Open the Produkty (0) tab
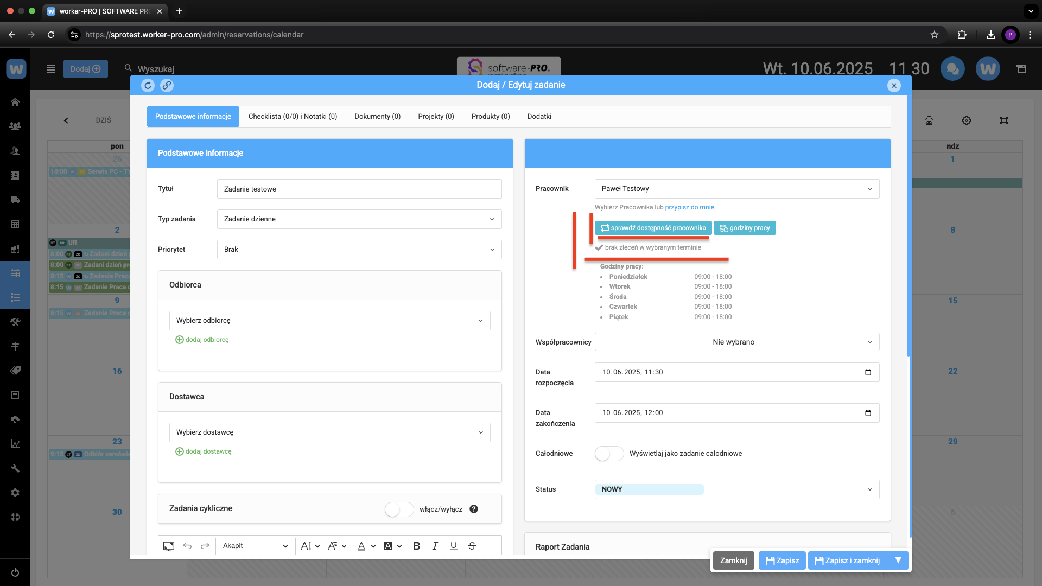This screenshot has height=586, width=1042. [490, 117]
